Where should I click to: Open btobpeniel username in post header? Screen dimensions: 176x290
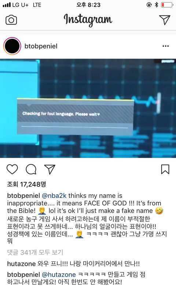pyautogui.click(x=41, y=46)
